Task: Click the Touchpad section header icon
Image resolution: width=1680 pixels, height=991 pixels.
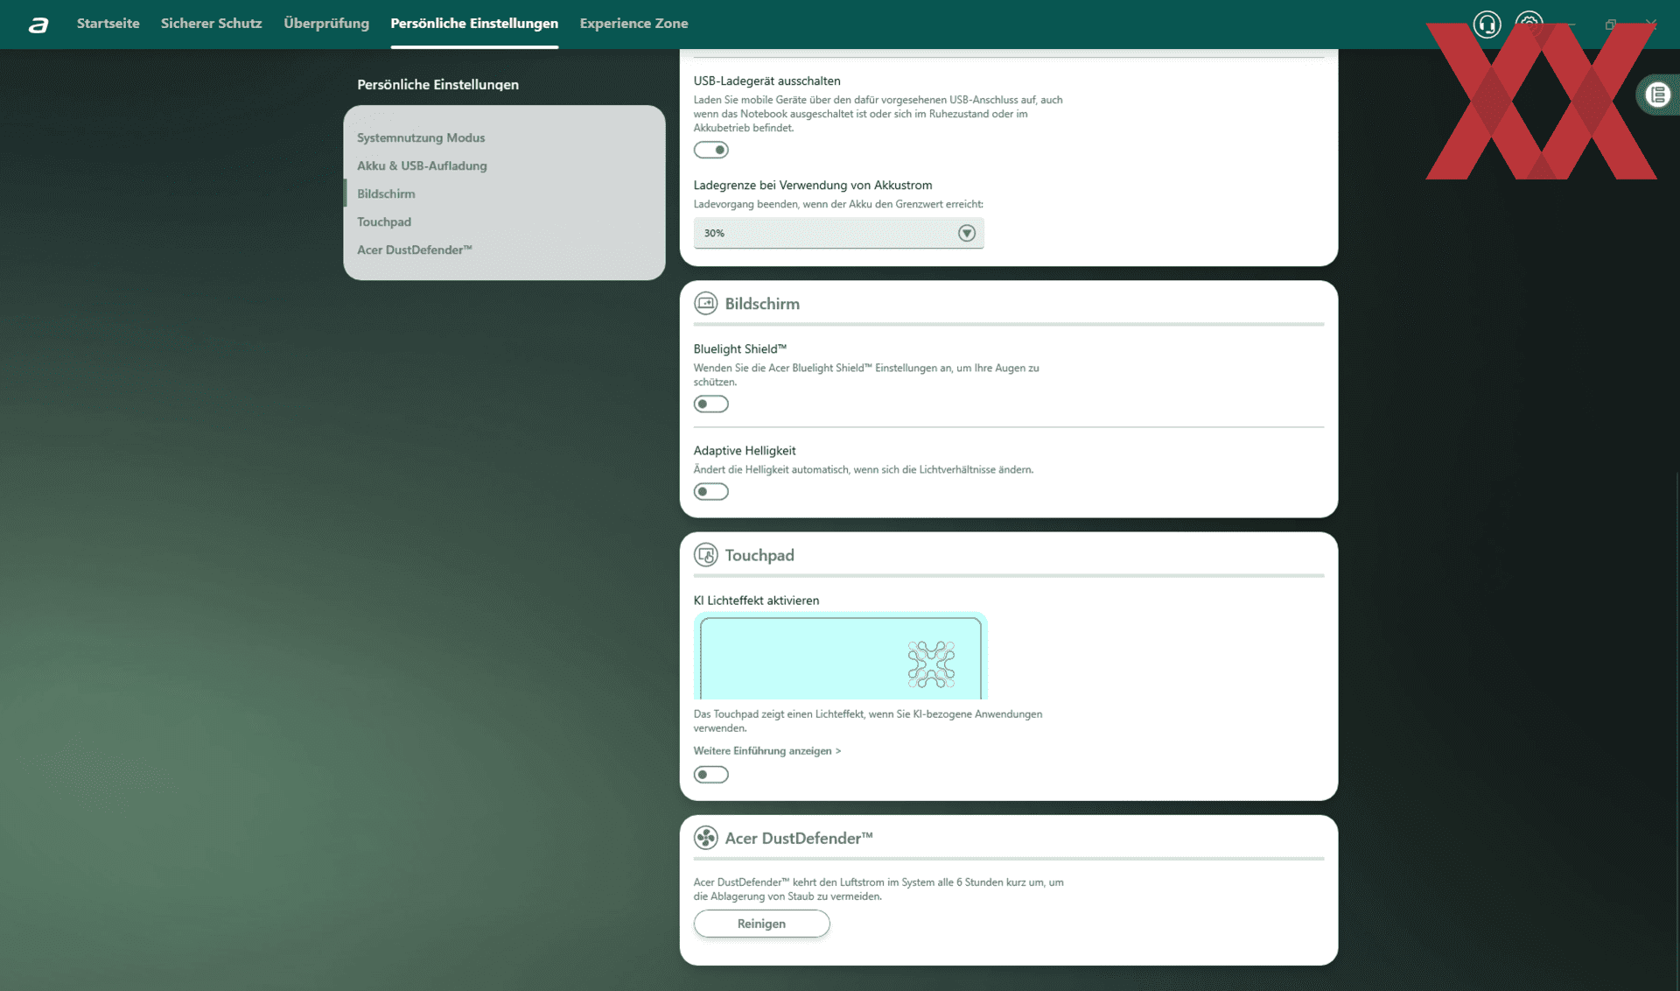Action: tap(705, 554)
